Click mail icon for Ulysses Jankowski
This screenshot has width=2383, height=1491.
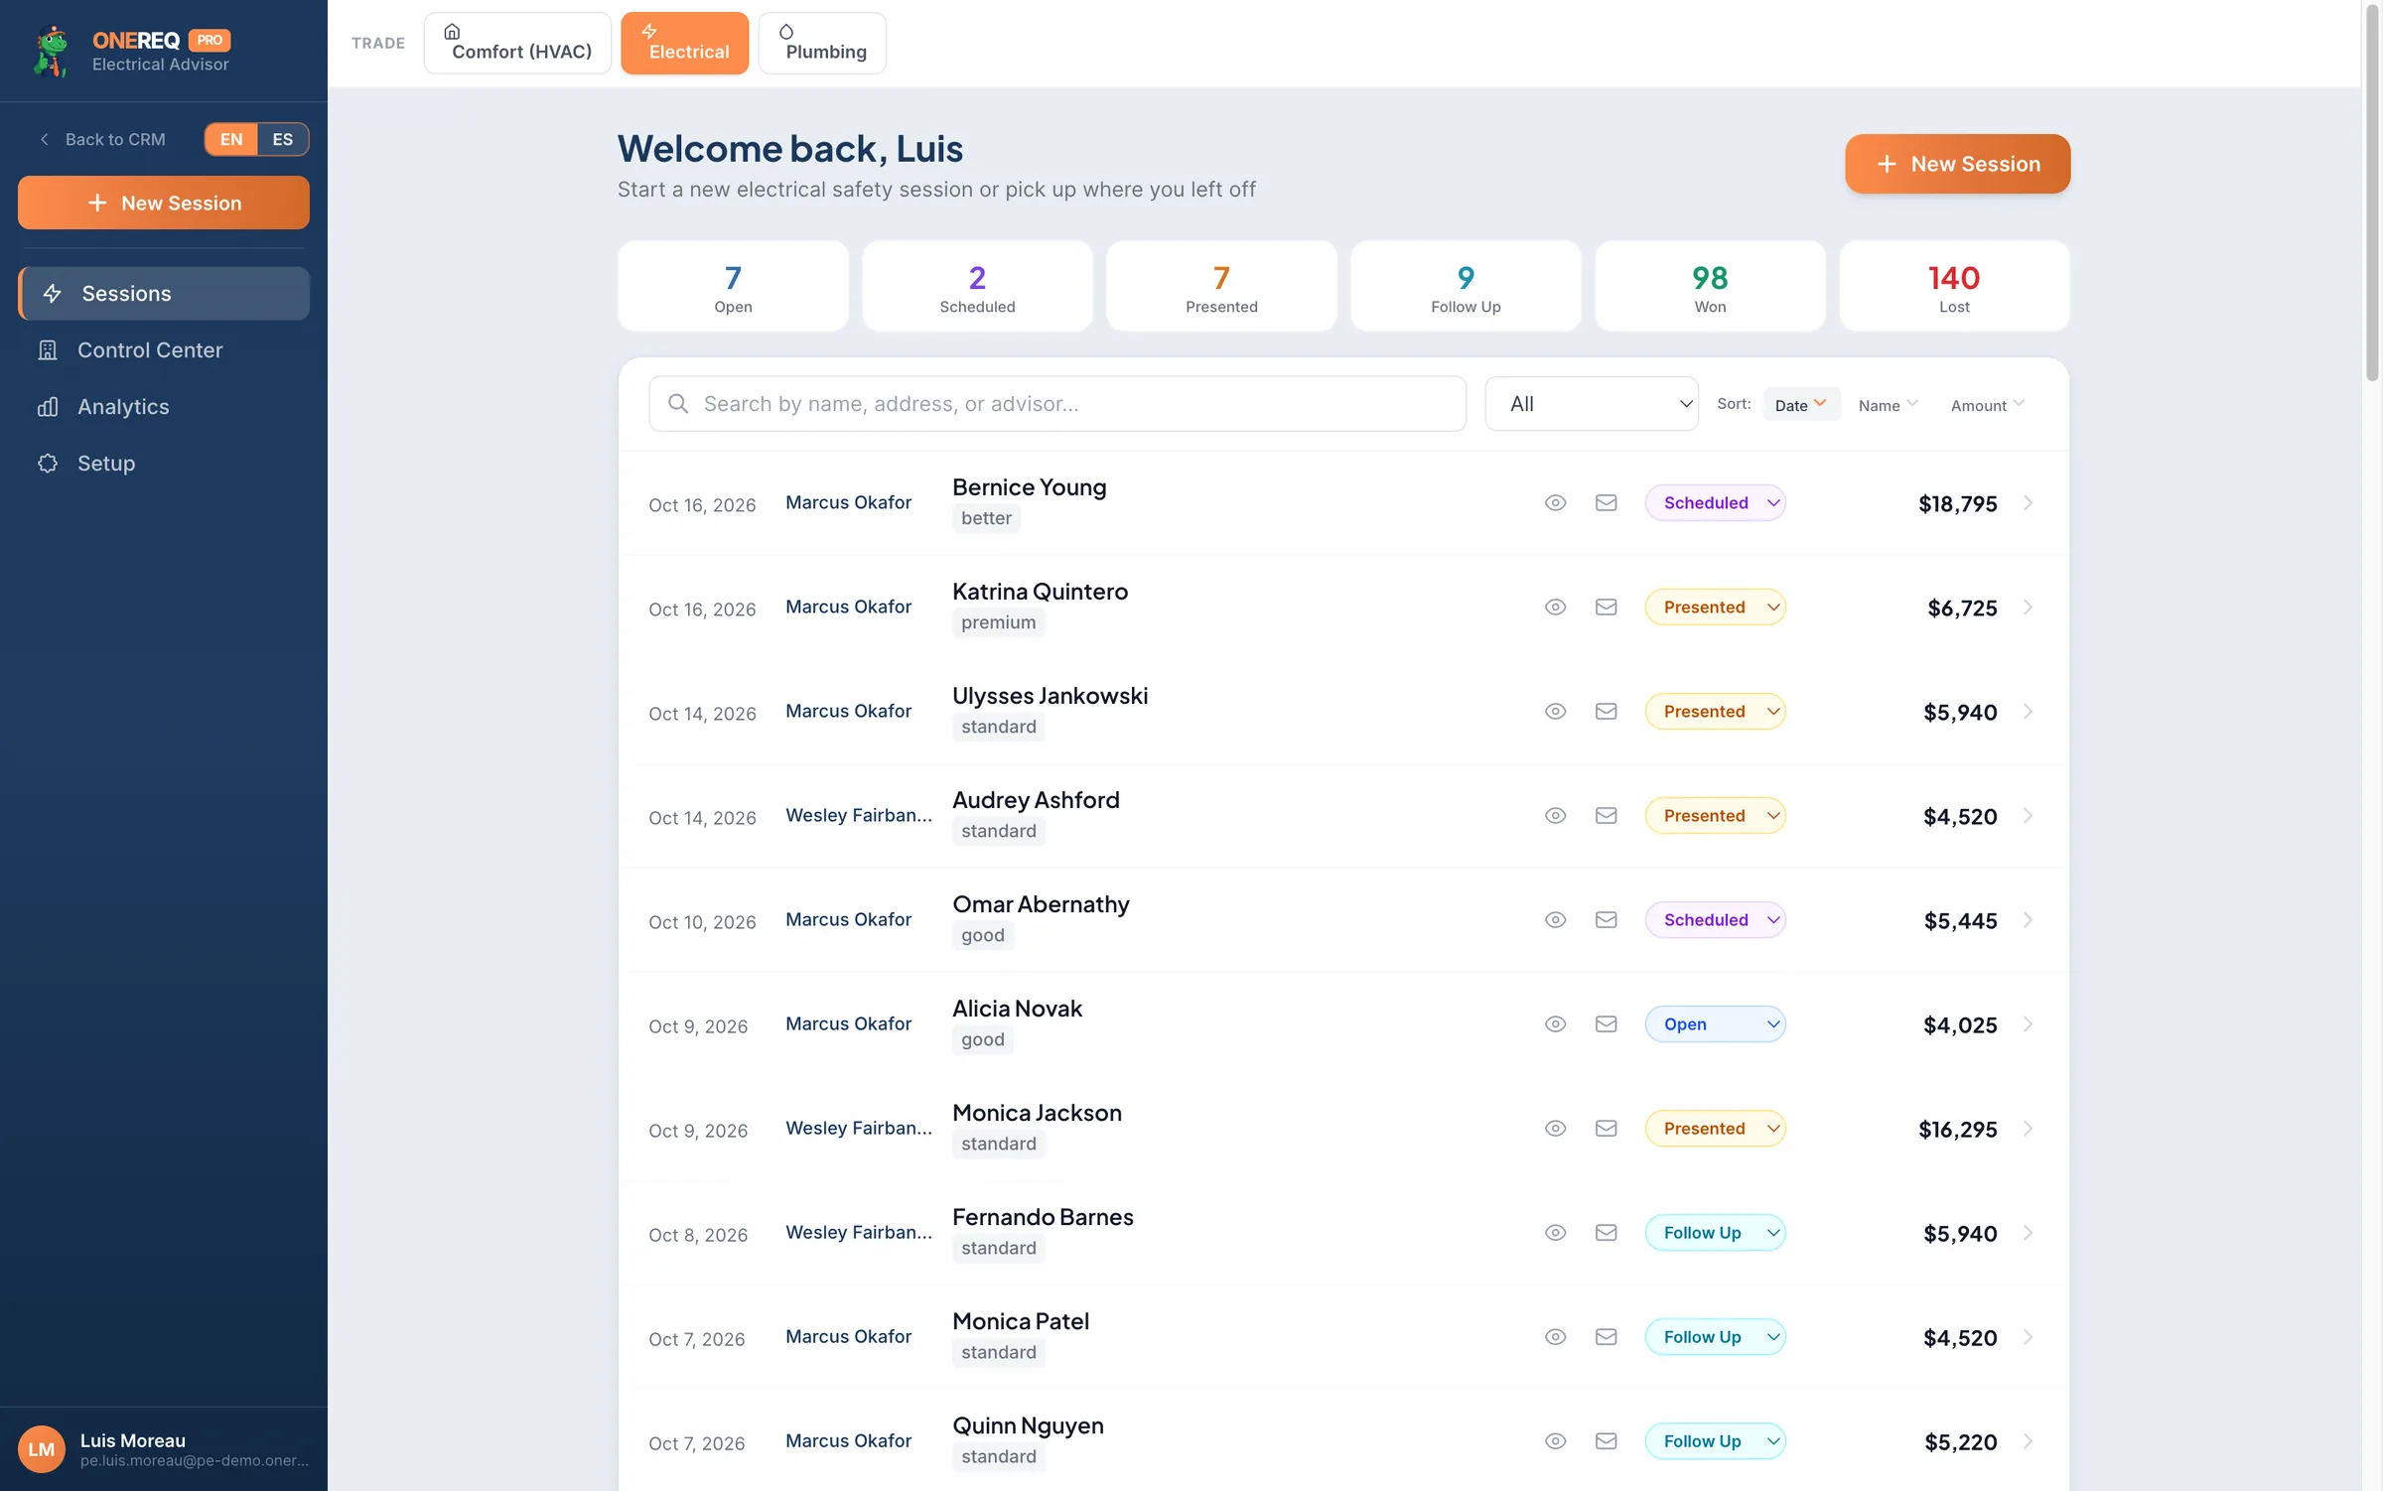(1606, 712)
